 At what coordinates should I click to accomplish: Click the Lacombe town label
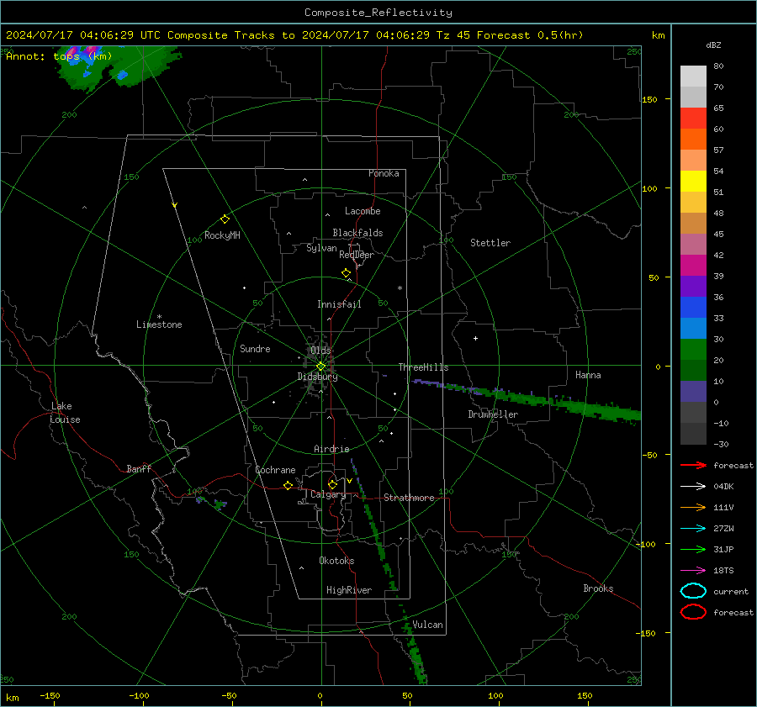click(363, 211)
